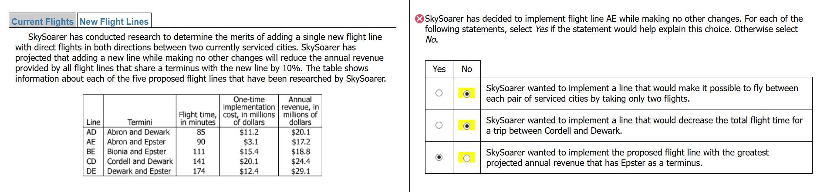Click the Abron and Epster table row
This screenshot has width=817, height=192.
136,142
